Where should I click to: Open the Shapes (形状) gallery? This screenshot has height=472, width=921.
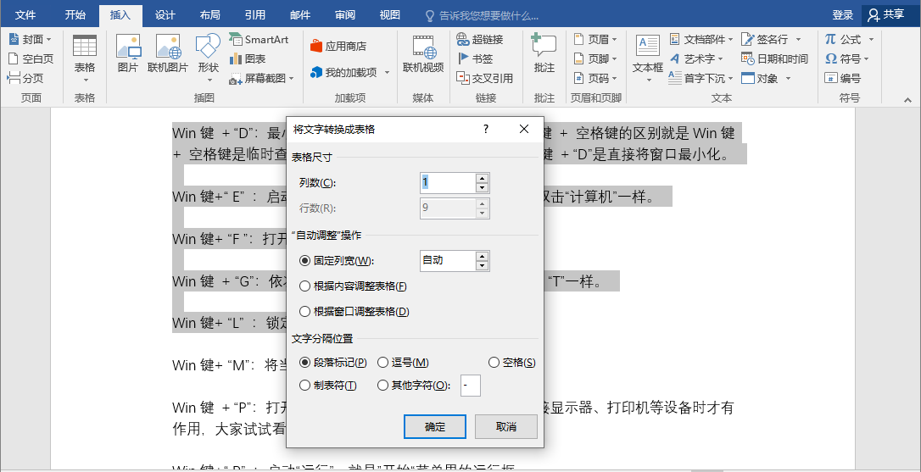coord(208,59)
